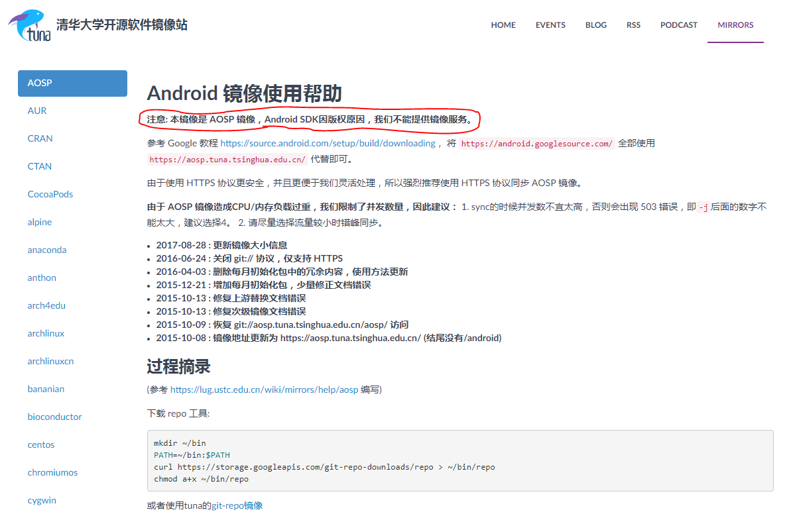791x520 pixels.
Task: Select anaconda in the sidebar
Action: click(47, 250)
